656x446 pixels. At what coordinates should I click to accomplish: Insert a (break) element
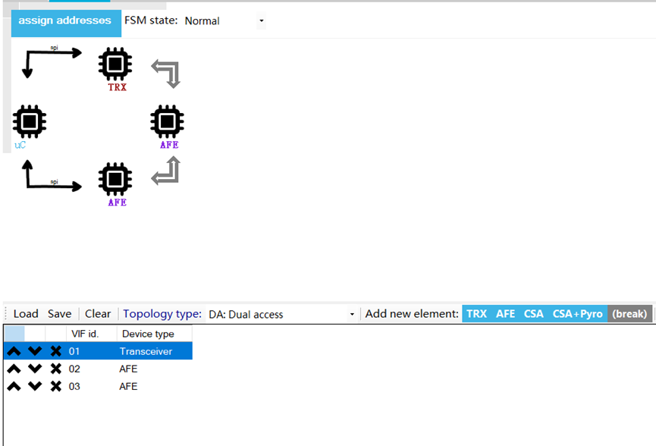coord(629,314)
